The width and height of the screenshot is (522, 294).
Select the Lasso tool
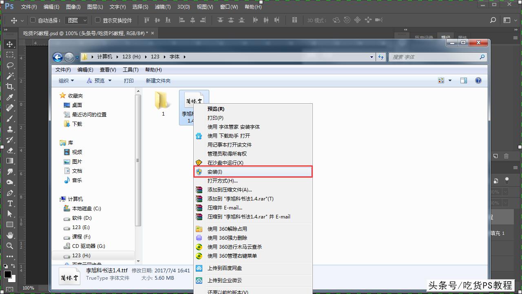tap(10, 65)
